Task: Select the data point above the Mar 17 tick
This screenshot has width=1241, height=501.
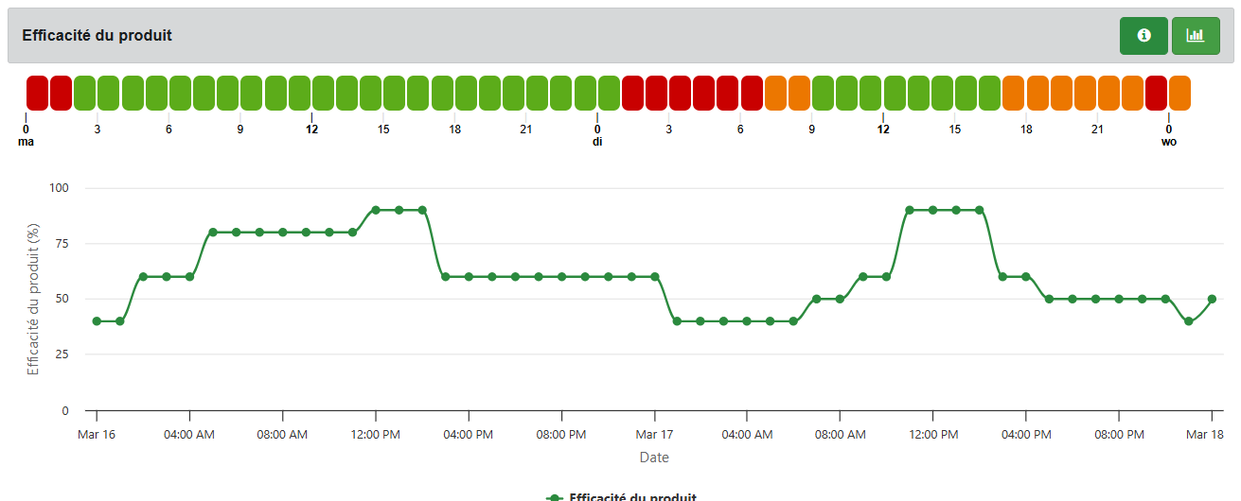Action: pyautogui.click(x=654, y=277)
